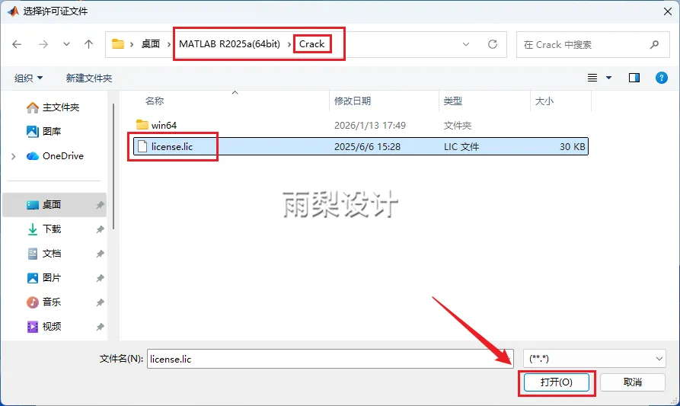
Task: Create a folder with 新建文件夹
Action: pos(89,78)
